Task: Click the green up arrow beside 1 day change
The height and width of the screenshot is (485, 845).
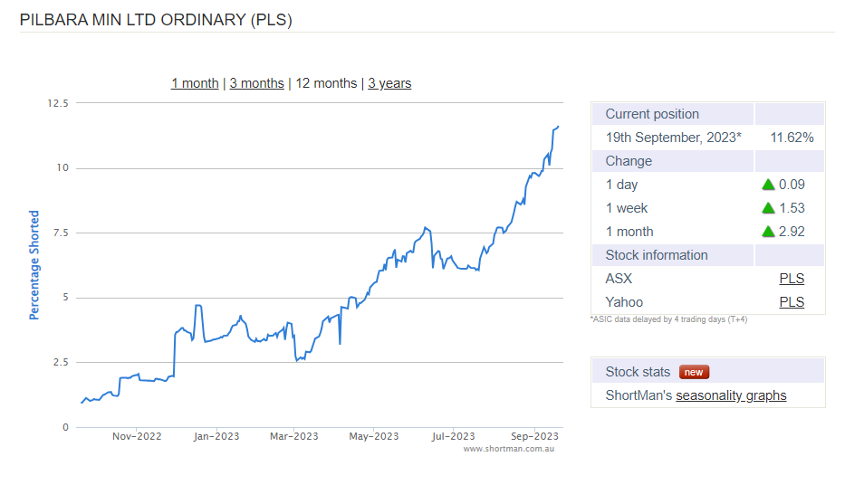Action: [768, 185]
